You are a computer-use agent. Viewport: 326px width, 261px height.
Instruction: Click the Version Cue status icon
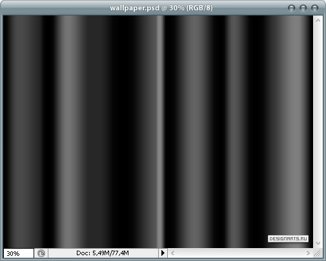pos(41,253)
